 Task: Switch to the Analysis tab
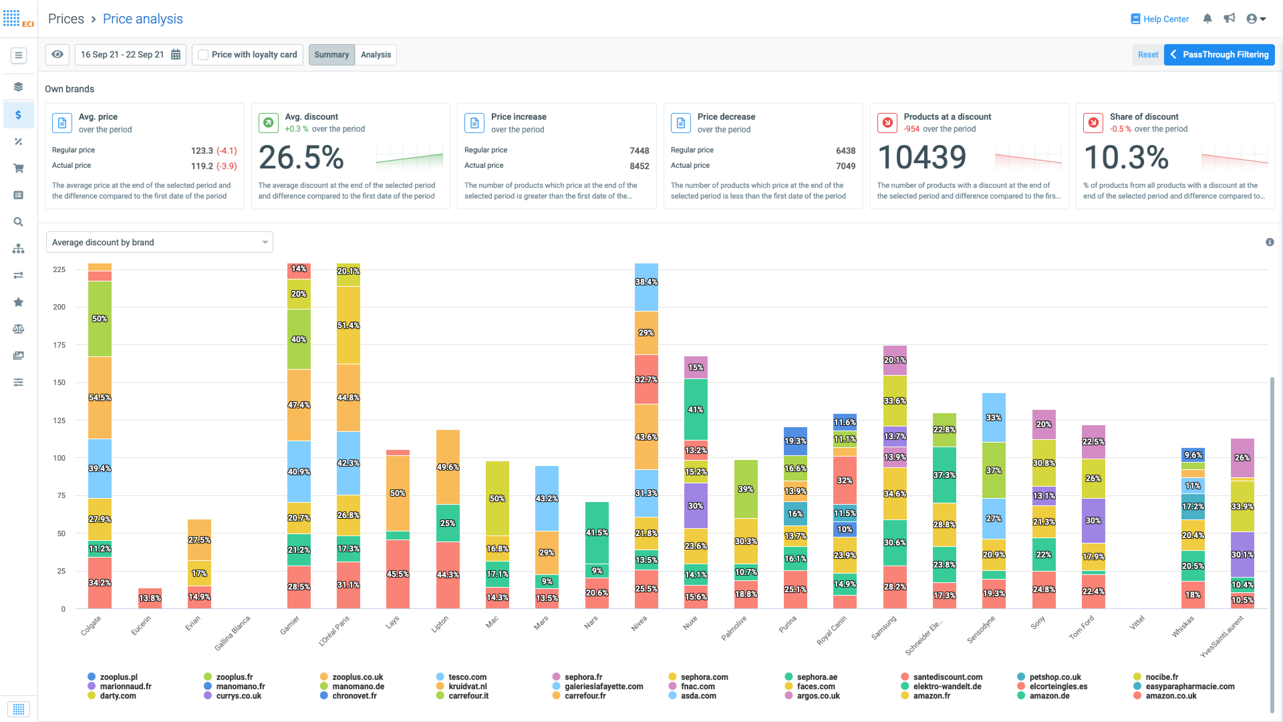tap(376, 55)
